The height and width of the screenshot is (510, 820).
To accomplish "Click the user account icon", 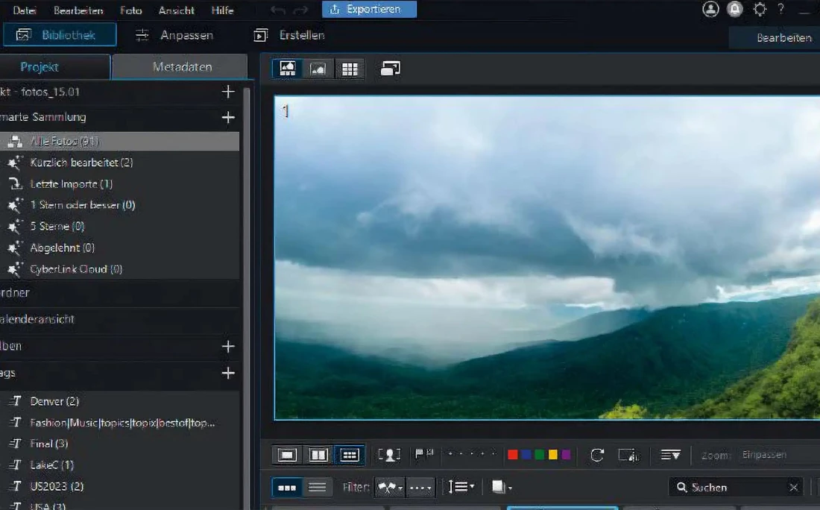I will pyautogui.click(x=710, y=10).
